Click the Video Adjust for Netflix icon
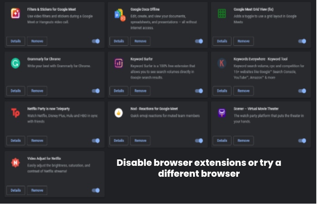The height and width of the screenshot is (205, 318). (15, 163)
